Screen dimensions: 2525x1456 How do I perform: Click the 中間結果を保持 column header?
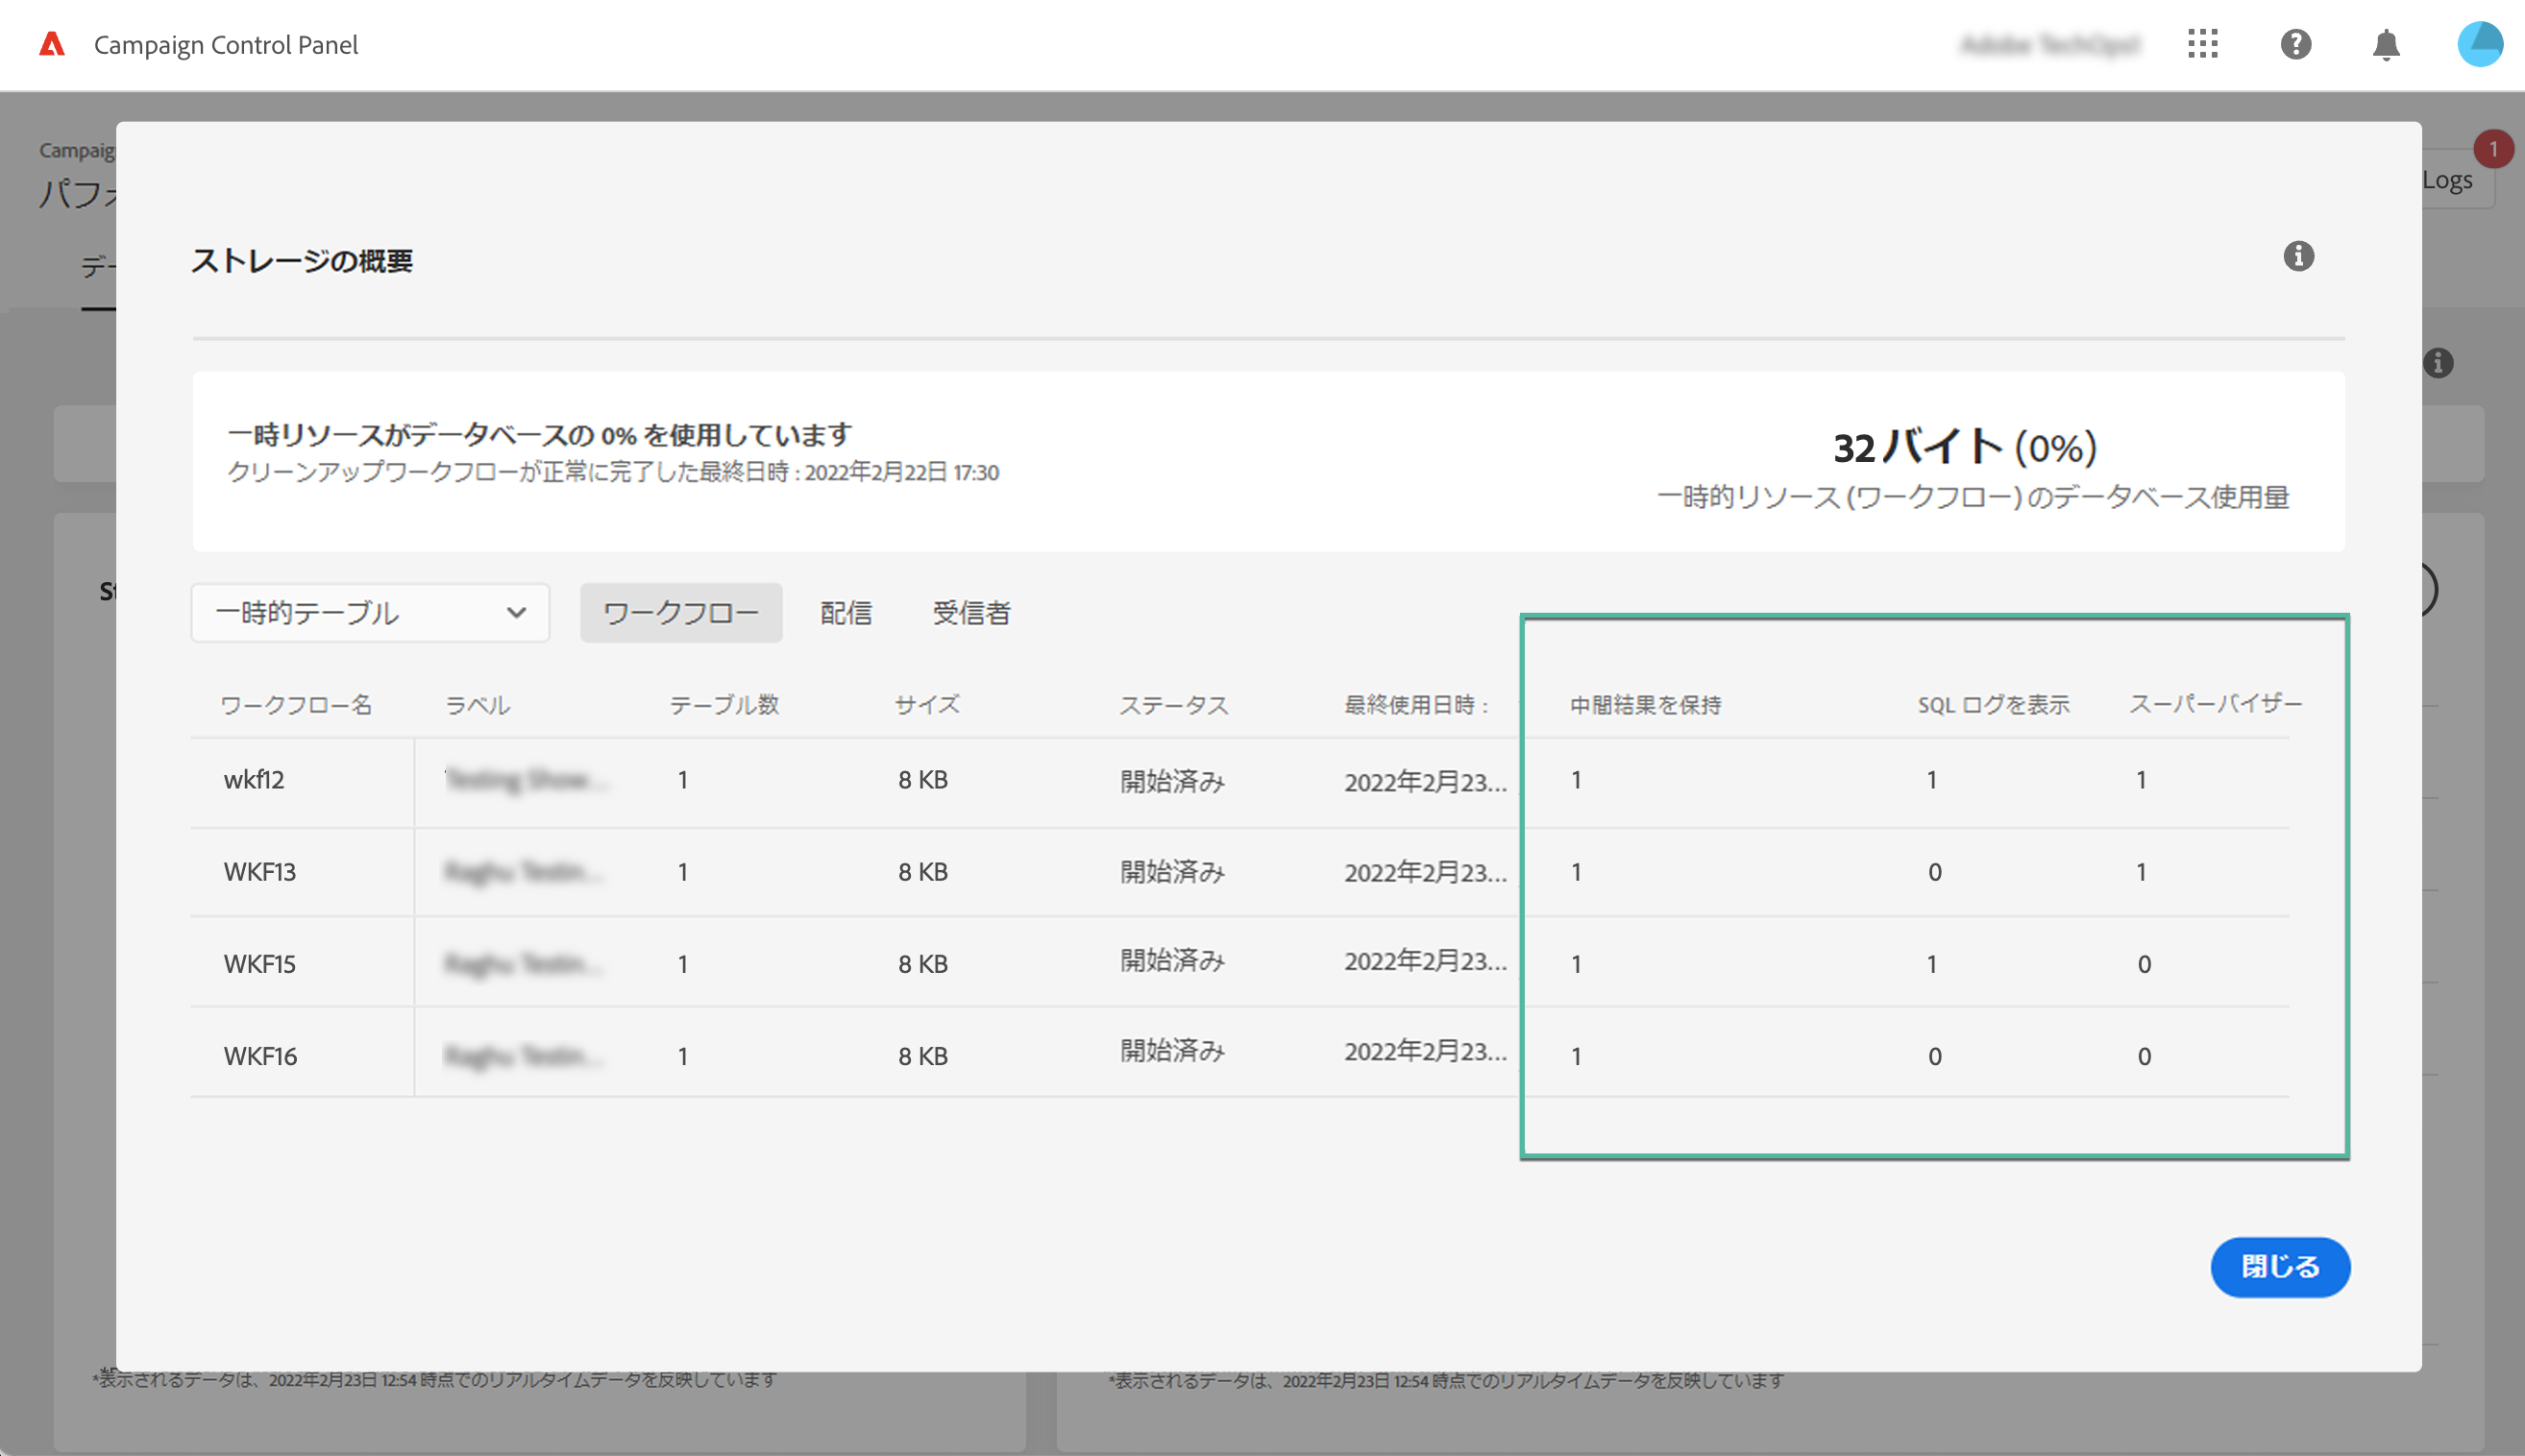coord(1645,704)
